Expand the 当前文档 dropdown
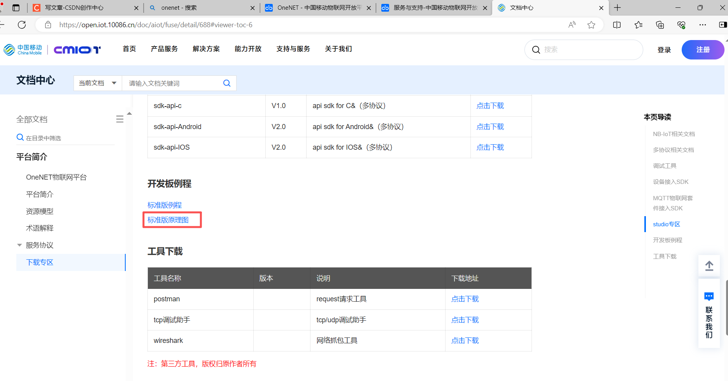 [98, 83]
